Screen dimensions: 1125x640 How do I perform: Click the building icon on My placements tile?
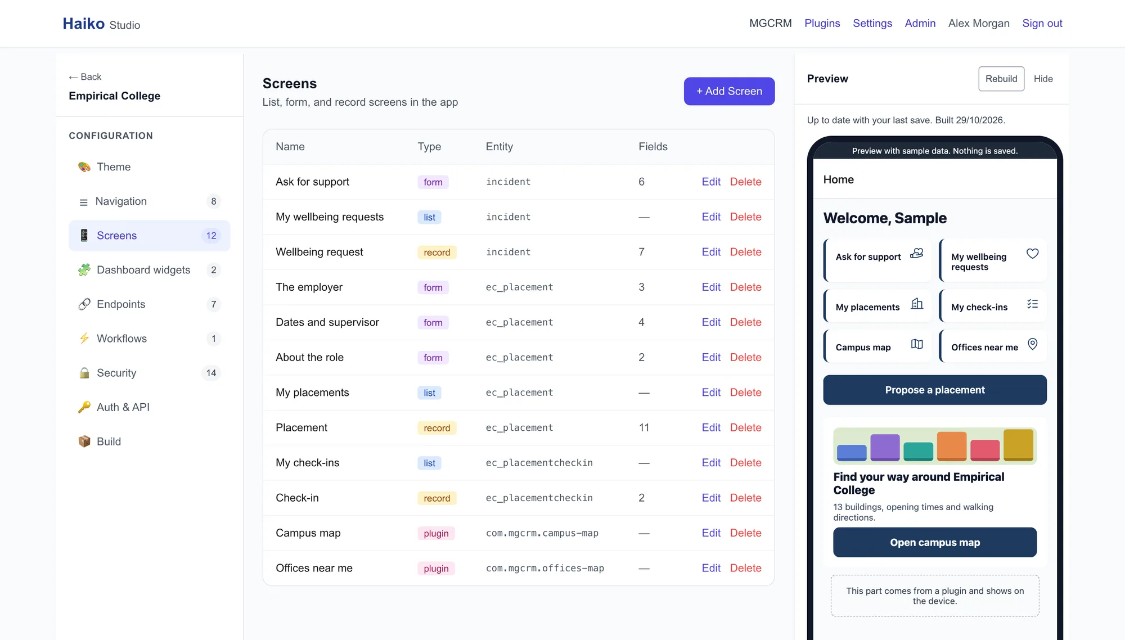(x=917, y=304)
